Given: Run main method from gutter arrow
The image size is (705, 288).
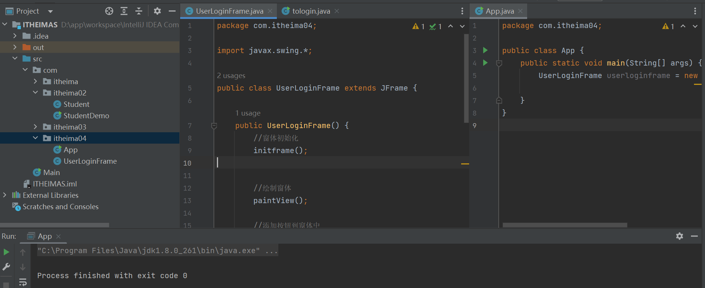Looking at the screenshot, I should pyautogui.click(x=485, y=63).
